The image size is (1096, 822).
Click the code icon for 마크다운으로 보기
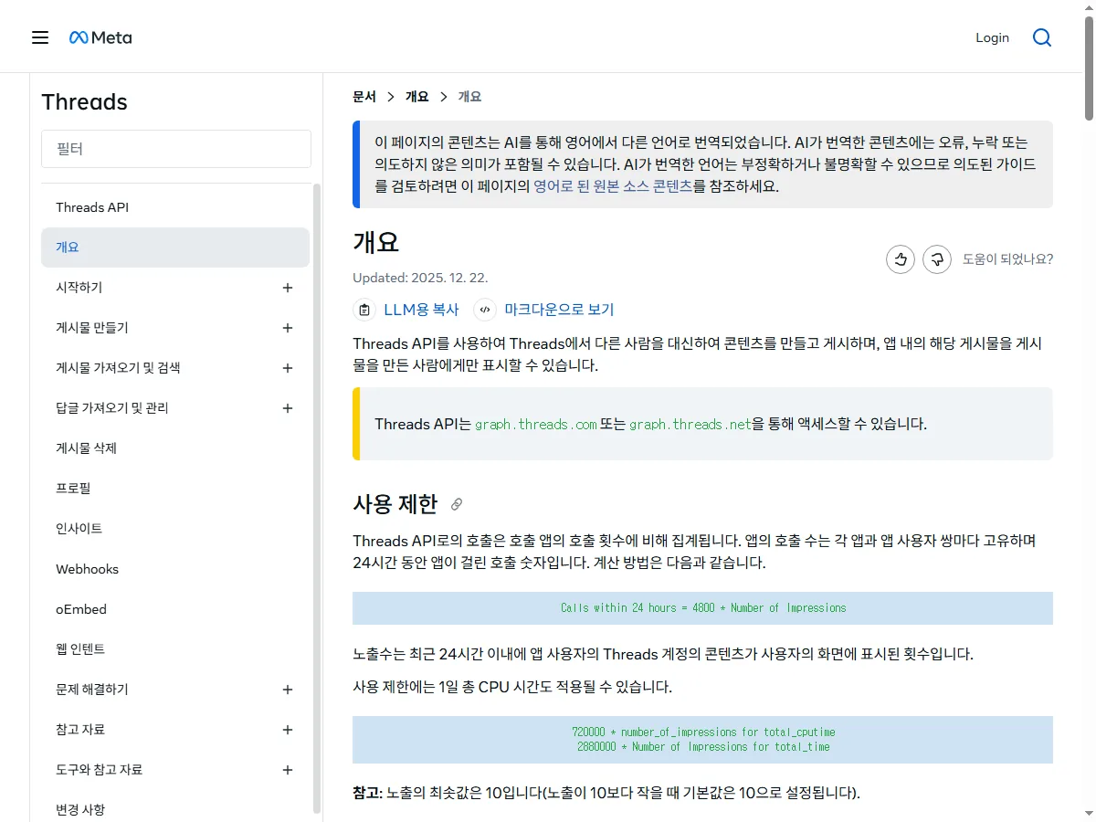point(485,310)
